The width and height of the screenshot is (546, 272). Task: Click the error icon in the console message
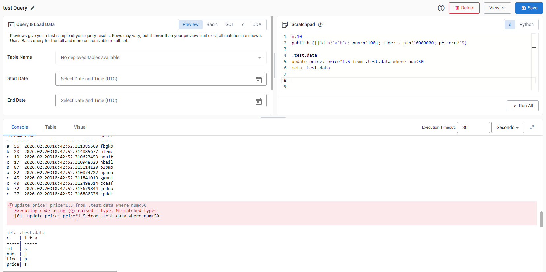click(11, 205)
